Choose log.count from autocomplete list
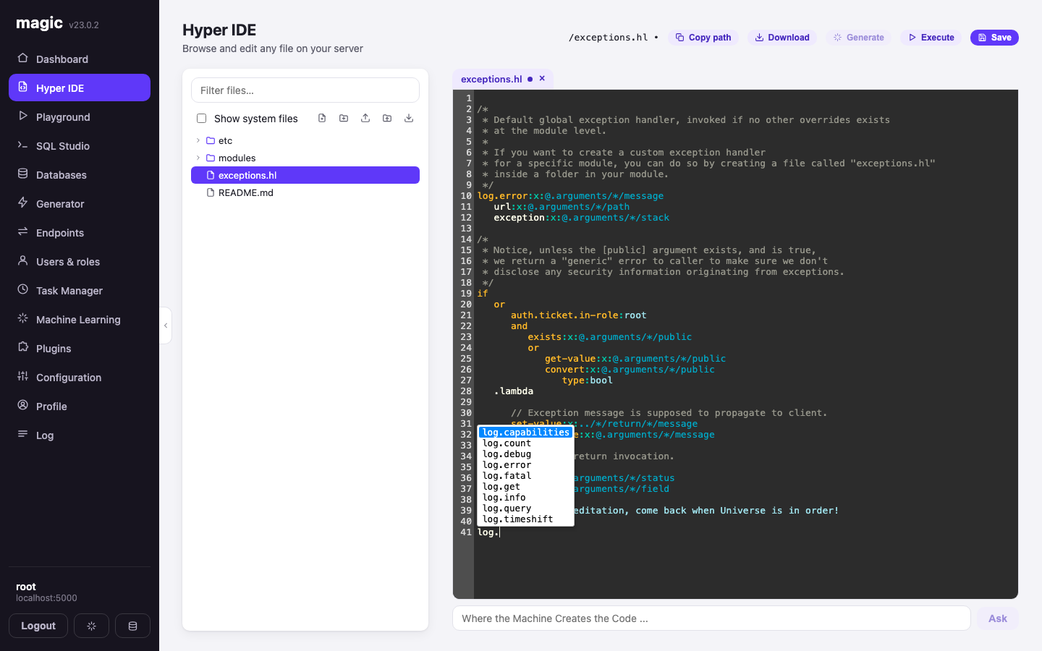 tap(525, 443)
